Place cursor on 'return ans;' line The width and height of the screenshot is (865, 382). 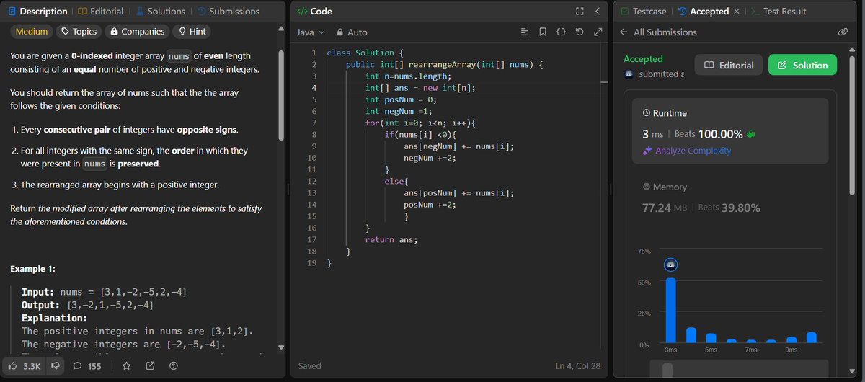[x=391, y=240]
